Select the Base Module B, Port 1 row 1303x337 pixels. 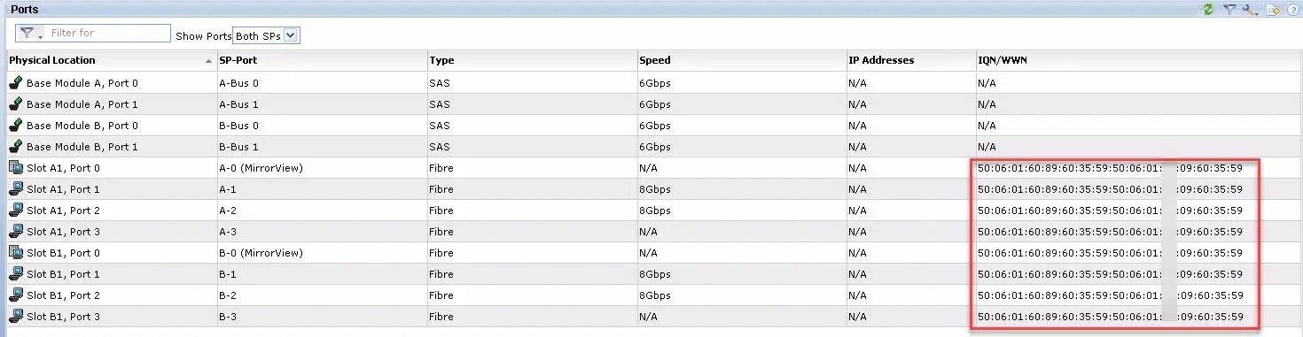651,146
